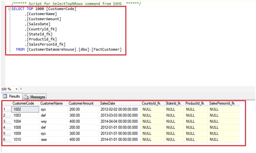This screenshot has width=256, height=153.
Task: Open the 100 % zoom dropdown
Action: 16,89
